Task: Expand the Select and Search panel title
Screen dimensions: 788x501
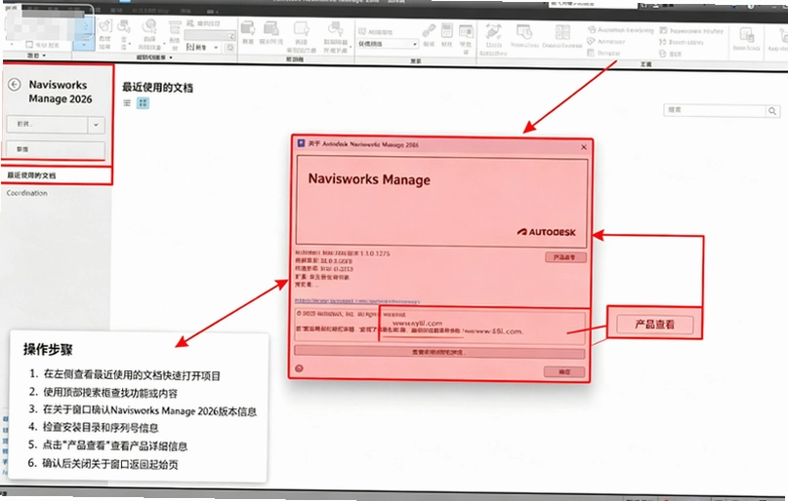Action: pyautogui.click(x=153, y=58)
